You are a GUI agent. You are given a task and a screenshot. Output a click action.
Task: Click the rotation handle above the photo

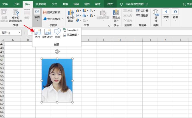(57, 51)
